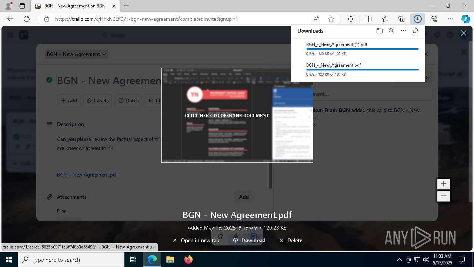Toggle card complete check mark
This screenshot has height=267, width=474.
pyautogui.click(x=49, y=80)
